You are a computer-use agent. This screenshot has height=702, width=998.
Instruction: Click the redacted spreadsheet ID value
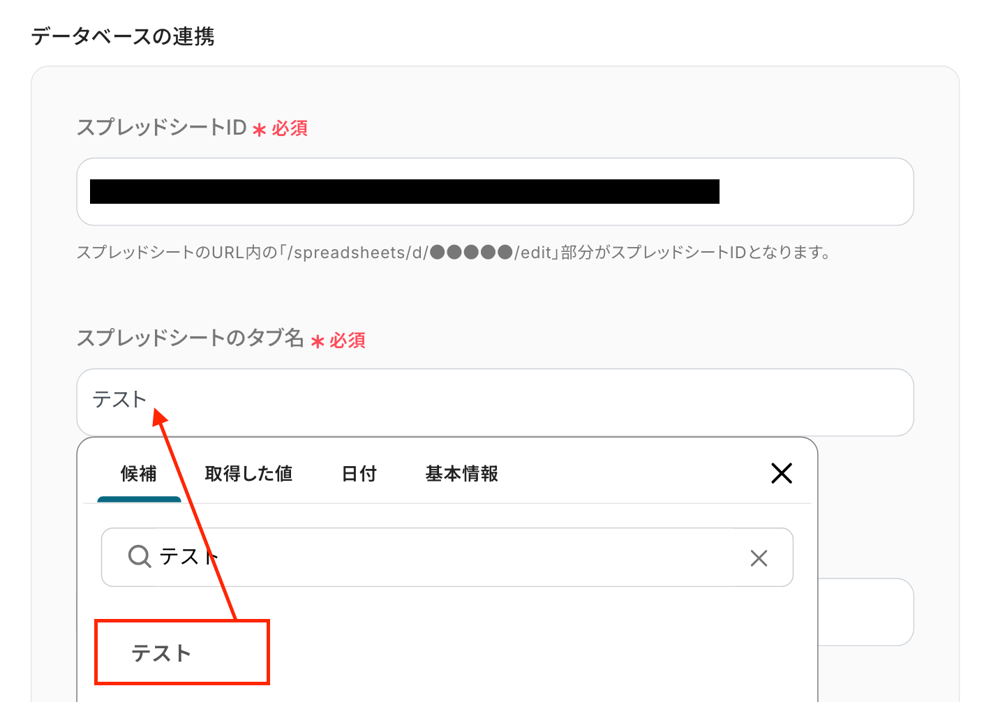(x=405, y=191)
